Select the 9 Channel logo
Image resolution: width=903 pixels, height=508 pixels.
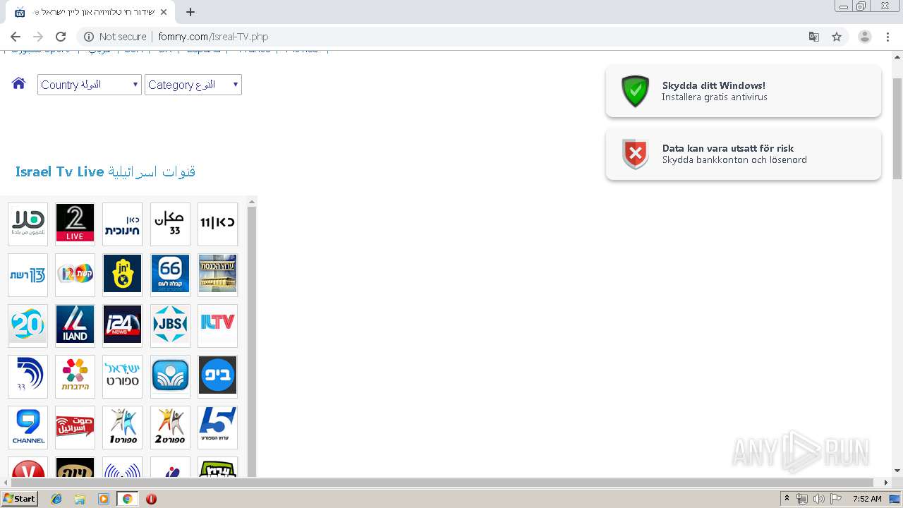click(x=28, y=428)
